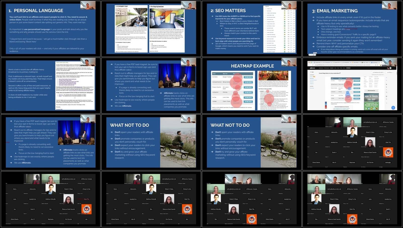Click Centraal/Centrum's hotels button in HEATMAP EXAMPLE slide
Screen dimensions: 403x228
[x=248, y=82]
